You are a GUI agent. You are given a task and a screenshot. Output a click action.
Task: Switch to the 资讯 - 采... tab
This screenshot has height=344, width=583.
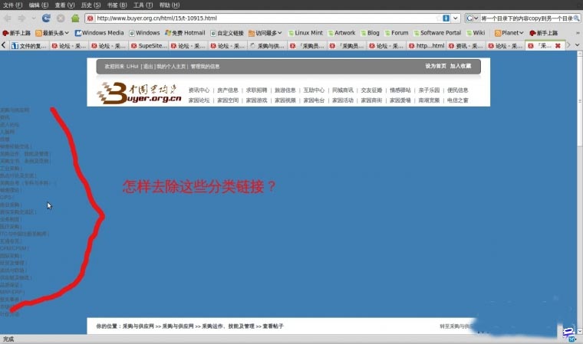pyautogui.click(x=466, y=46)
